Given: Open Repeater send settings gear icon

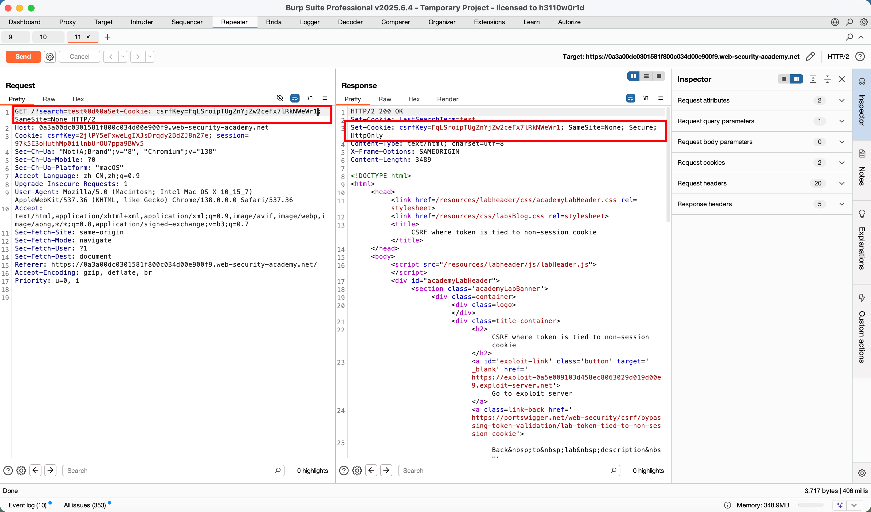Looking at the screenshot, I should 50,56.
